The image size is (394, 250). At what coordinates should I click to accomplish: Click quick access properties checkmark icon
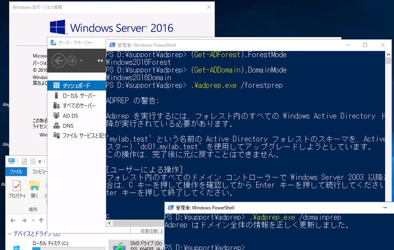(x=24, y=161)
